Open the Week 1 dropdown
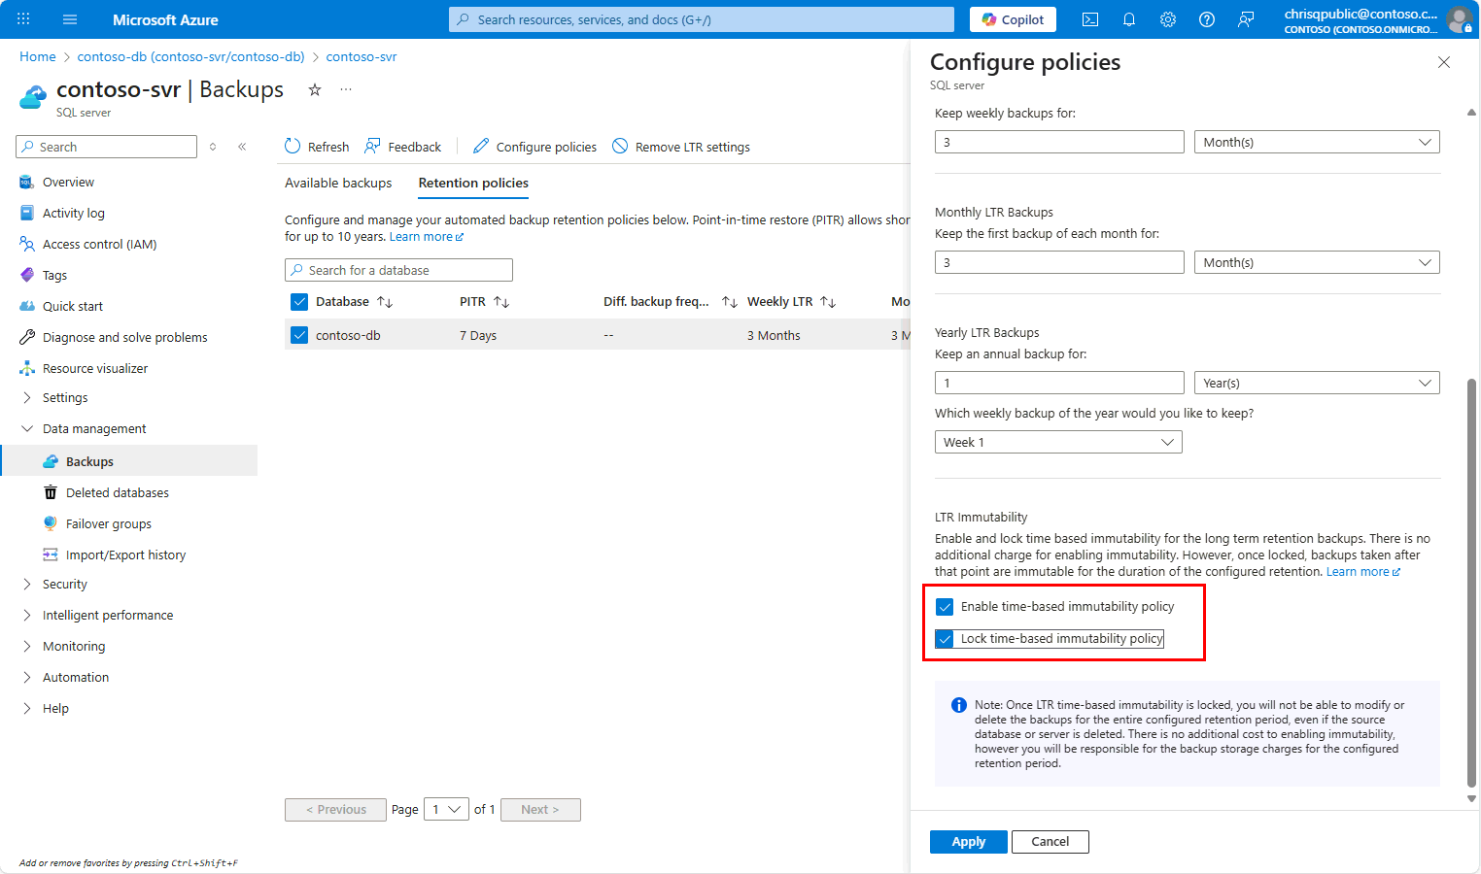Image resolution: width=1481 pixels, height=874 pixels. (x=1058, y=442)
